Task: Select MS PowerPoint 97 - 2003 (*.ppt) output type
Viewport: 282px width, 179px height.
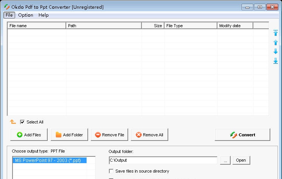Action: click(x=50, y=160)
